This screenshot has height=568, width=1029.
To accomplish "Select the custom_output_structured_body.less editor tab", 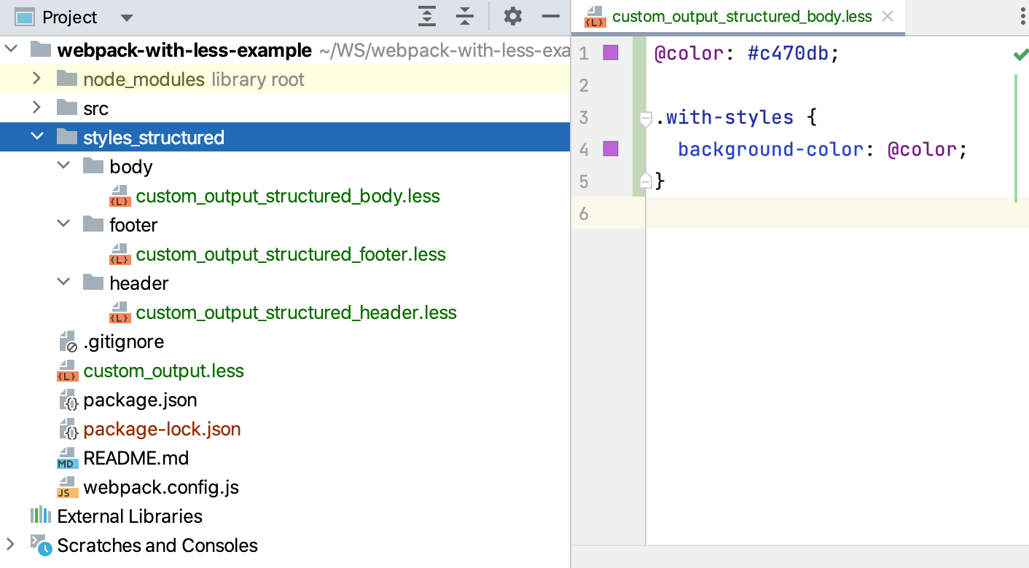I will 741,17.
